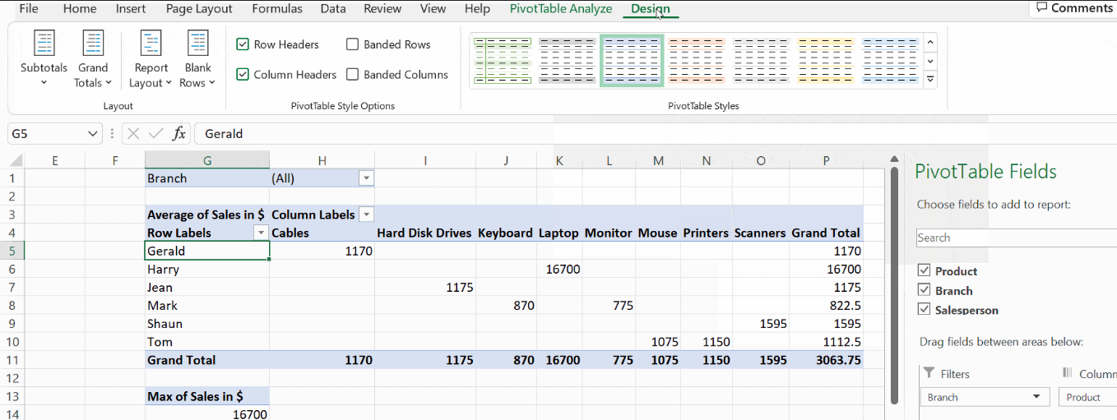Click the Comments button icon

(x=1041, y=8)
